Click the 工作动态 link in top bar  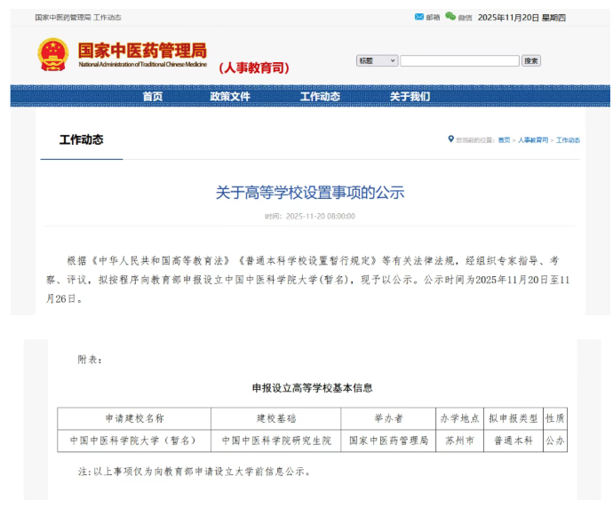pos(107,18)
